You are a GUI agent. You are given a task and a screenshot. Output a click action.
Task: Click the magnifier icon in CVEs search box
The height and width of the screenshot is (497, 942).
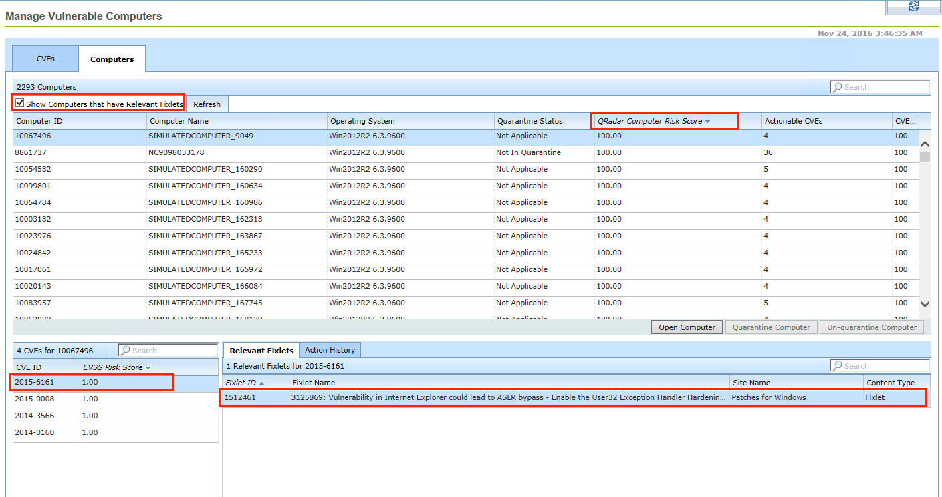click(x=125, y=350)
